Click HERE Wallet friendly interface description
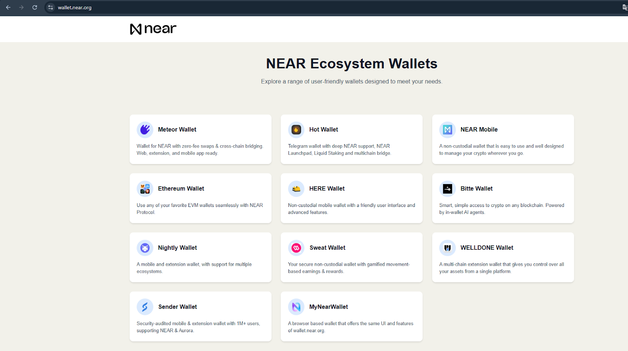628x351 pixels. (x=351, y=209)
